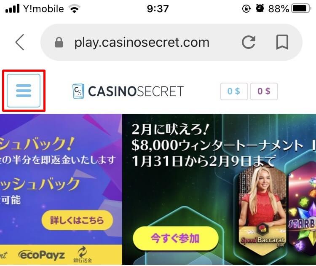Open the hamburger menu

pyautogui.click(x=24, y=91)
